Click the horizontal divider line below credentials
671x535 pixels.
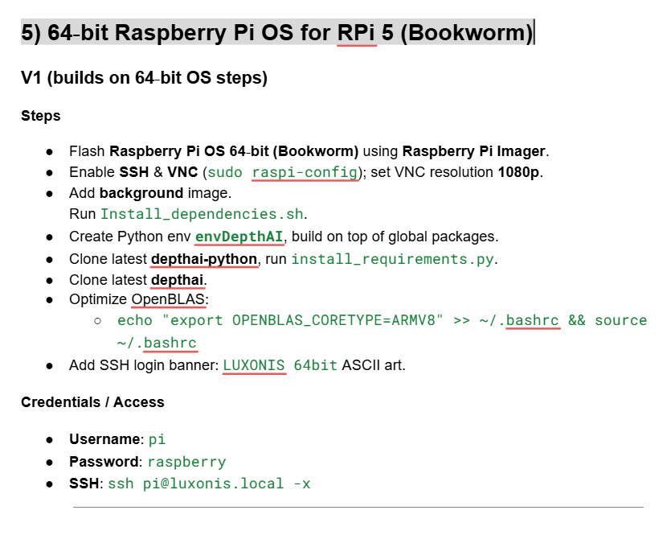coord(358,507)
